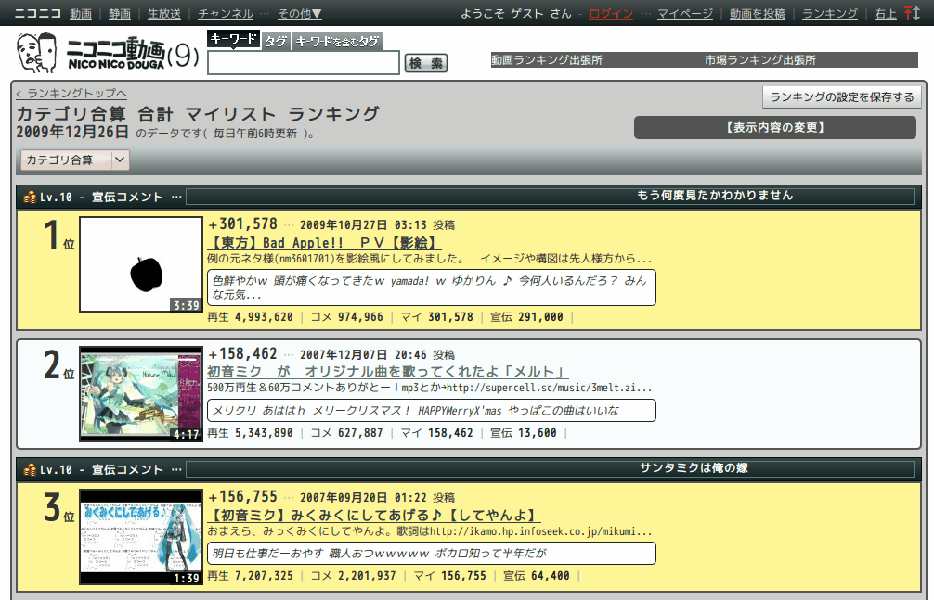Click play count 再生 4,993,620

[250, 316]
